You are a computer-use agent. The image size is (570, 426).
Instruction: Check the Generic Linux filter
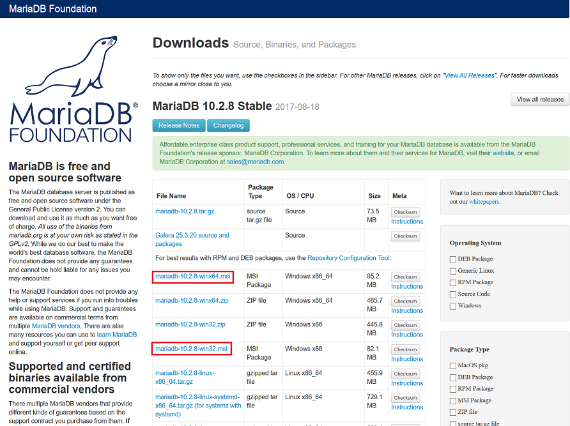453,271
